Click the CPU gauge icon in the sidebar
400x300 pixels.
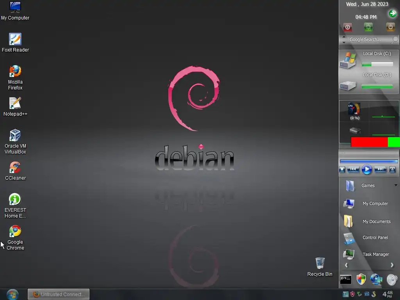pos(354,109)
